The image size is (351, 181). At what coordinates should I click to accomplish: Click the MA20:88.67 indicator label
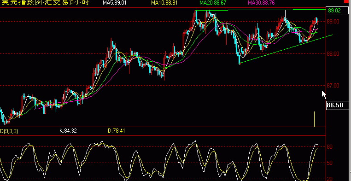click(x=213, y=3)
